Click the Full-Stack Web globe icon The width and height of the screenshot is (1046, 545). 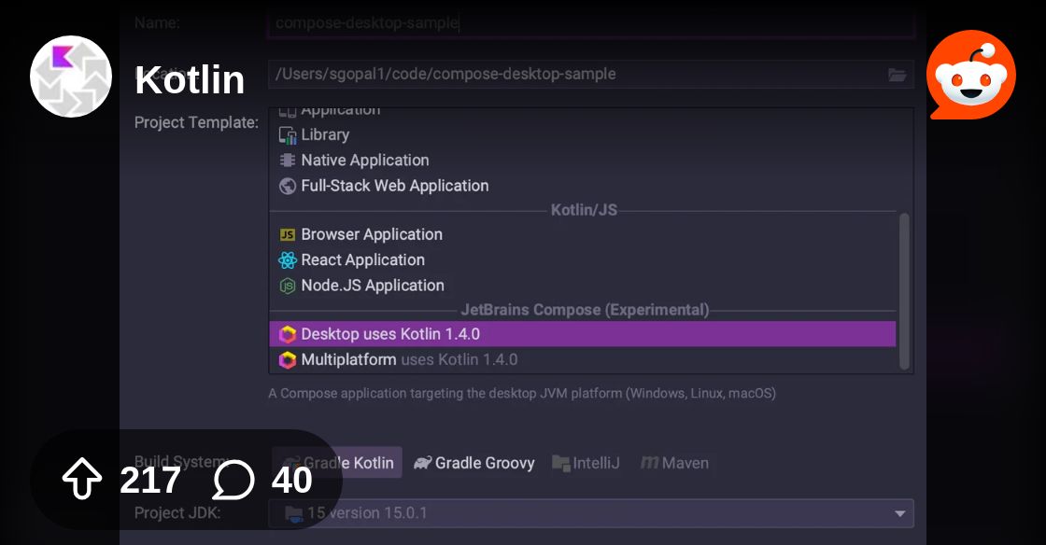[288, 186]
